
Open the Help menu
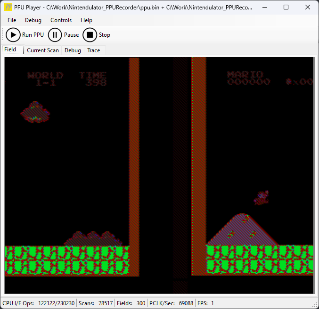point(86,20)
